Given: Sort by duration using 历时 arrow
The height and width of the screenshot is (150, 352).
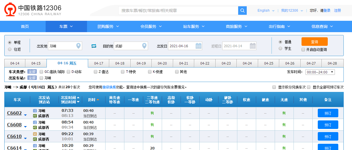Looking at the screenshot, I should tap(98, 100).
